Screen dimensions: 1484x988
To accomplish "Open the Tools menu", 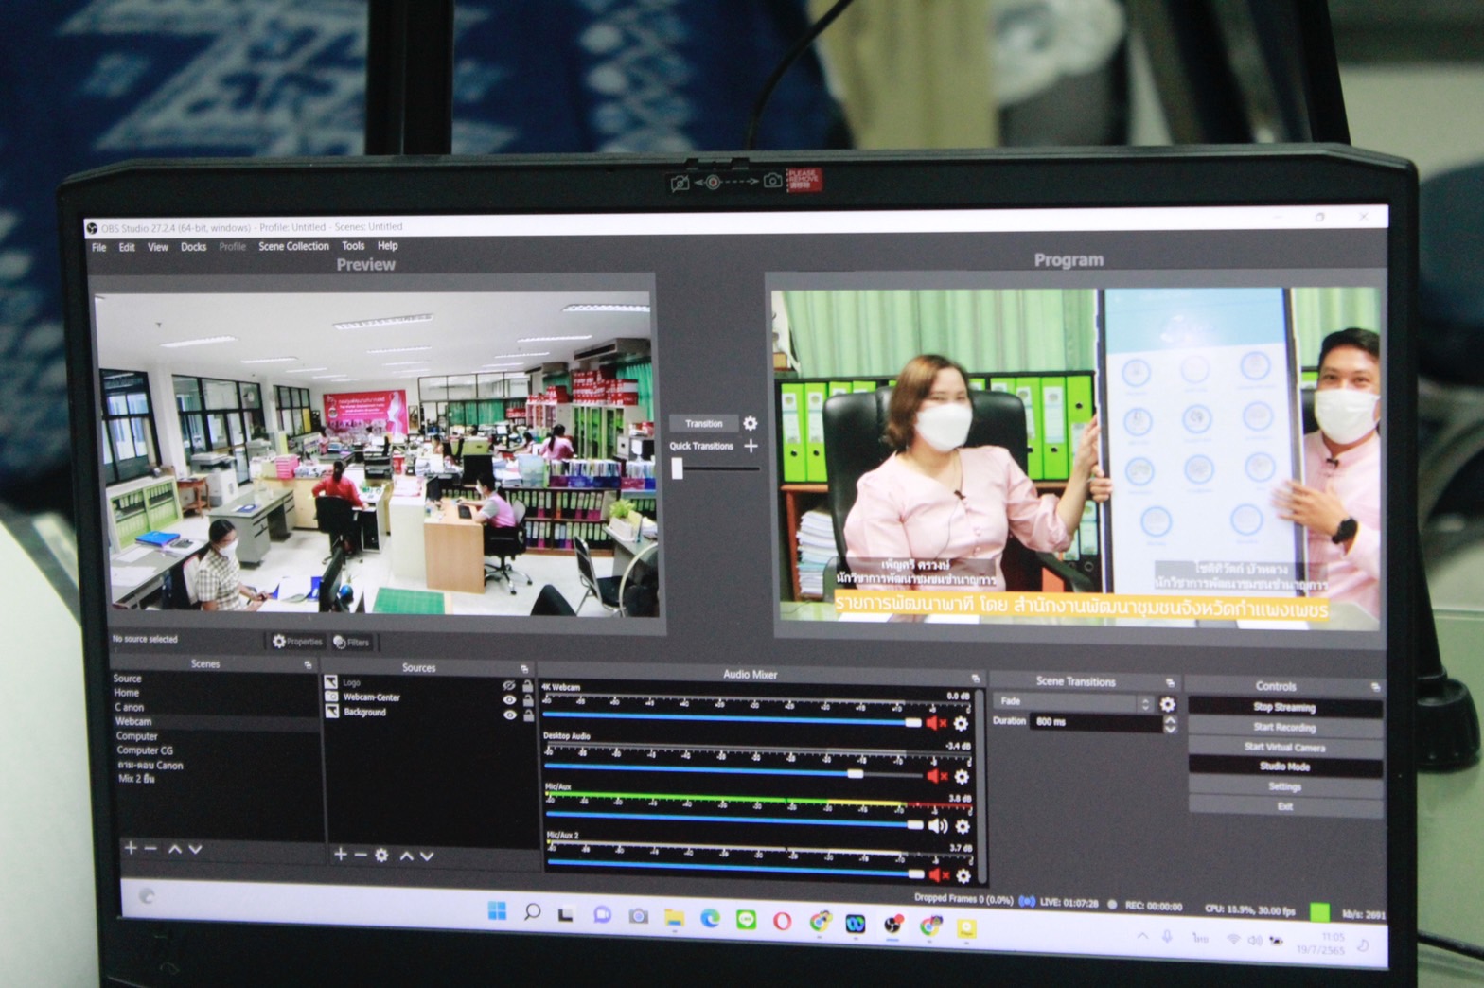I will point(353,246).
